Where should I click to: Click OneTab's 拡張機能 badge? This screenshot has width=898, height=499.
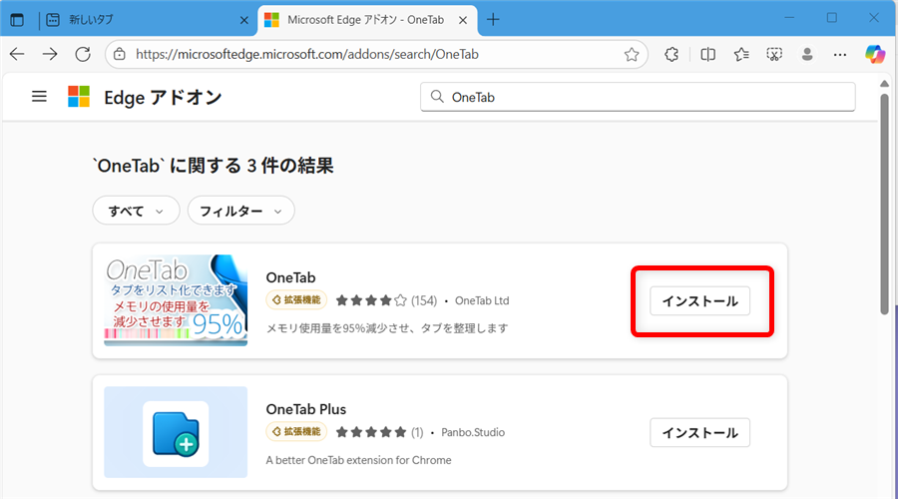[x=296, y=300]
